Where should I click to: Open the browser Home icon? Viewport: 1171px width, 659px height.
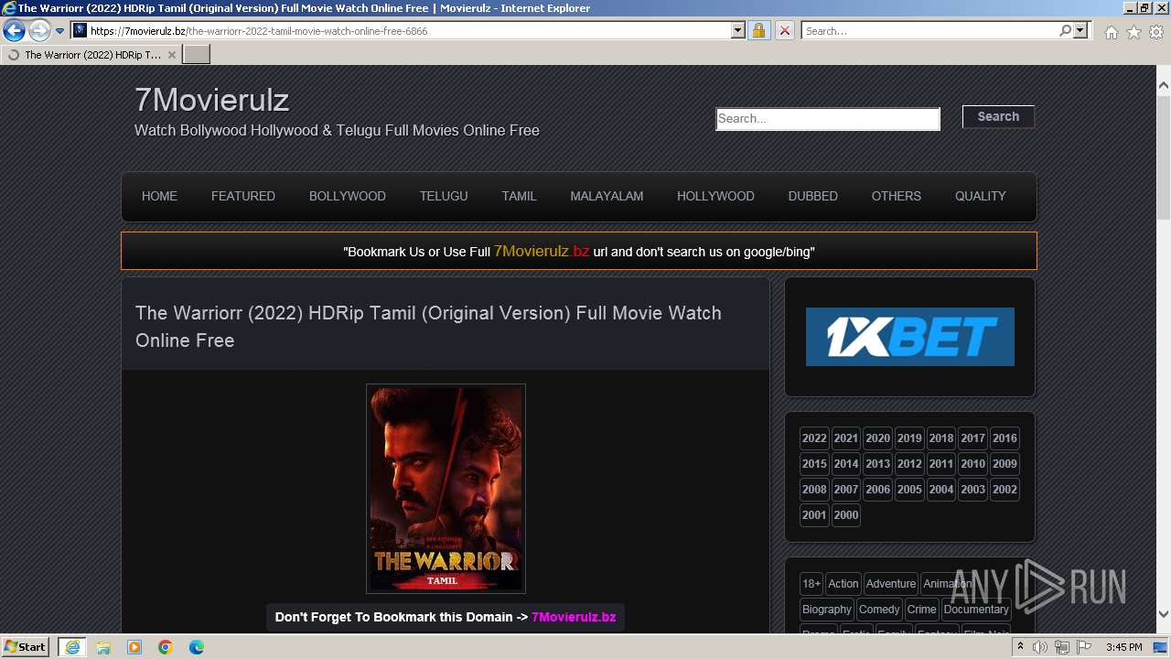pos(1111,32)
